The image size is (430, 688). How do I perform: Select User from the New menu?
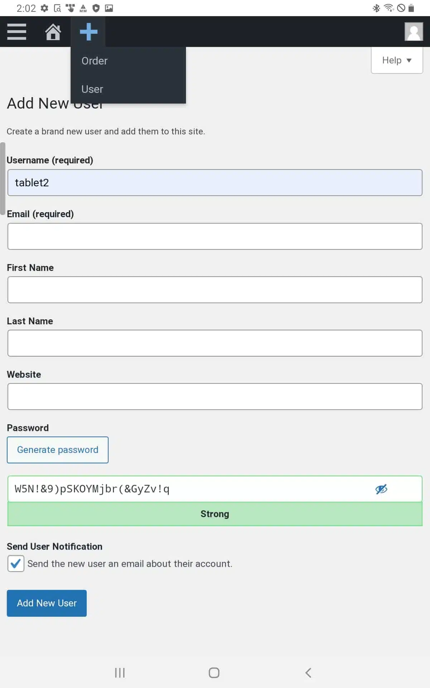[x=92, y=89]
